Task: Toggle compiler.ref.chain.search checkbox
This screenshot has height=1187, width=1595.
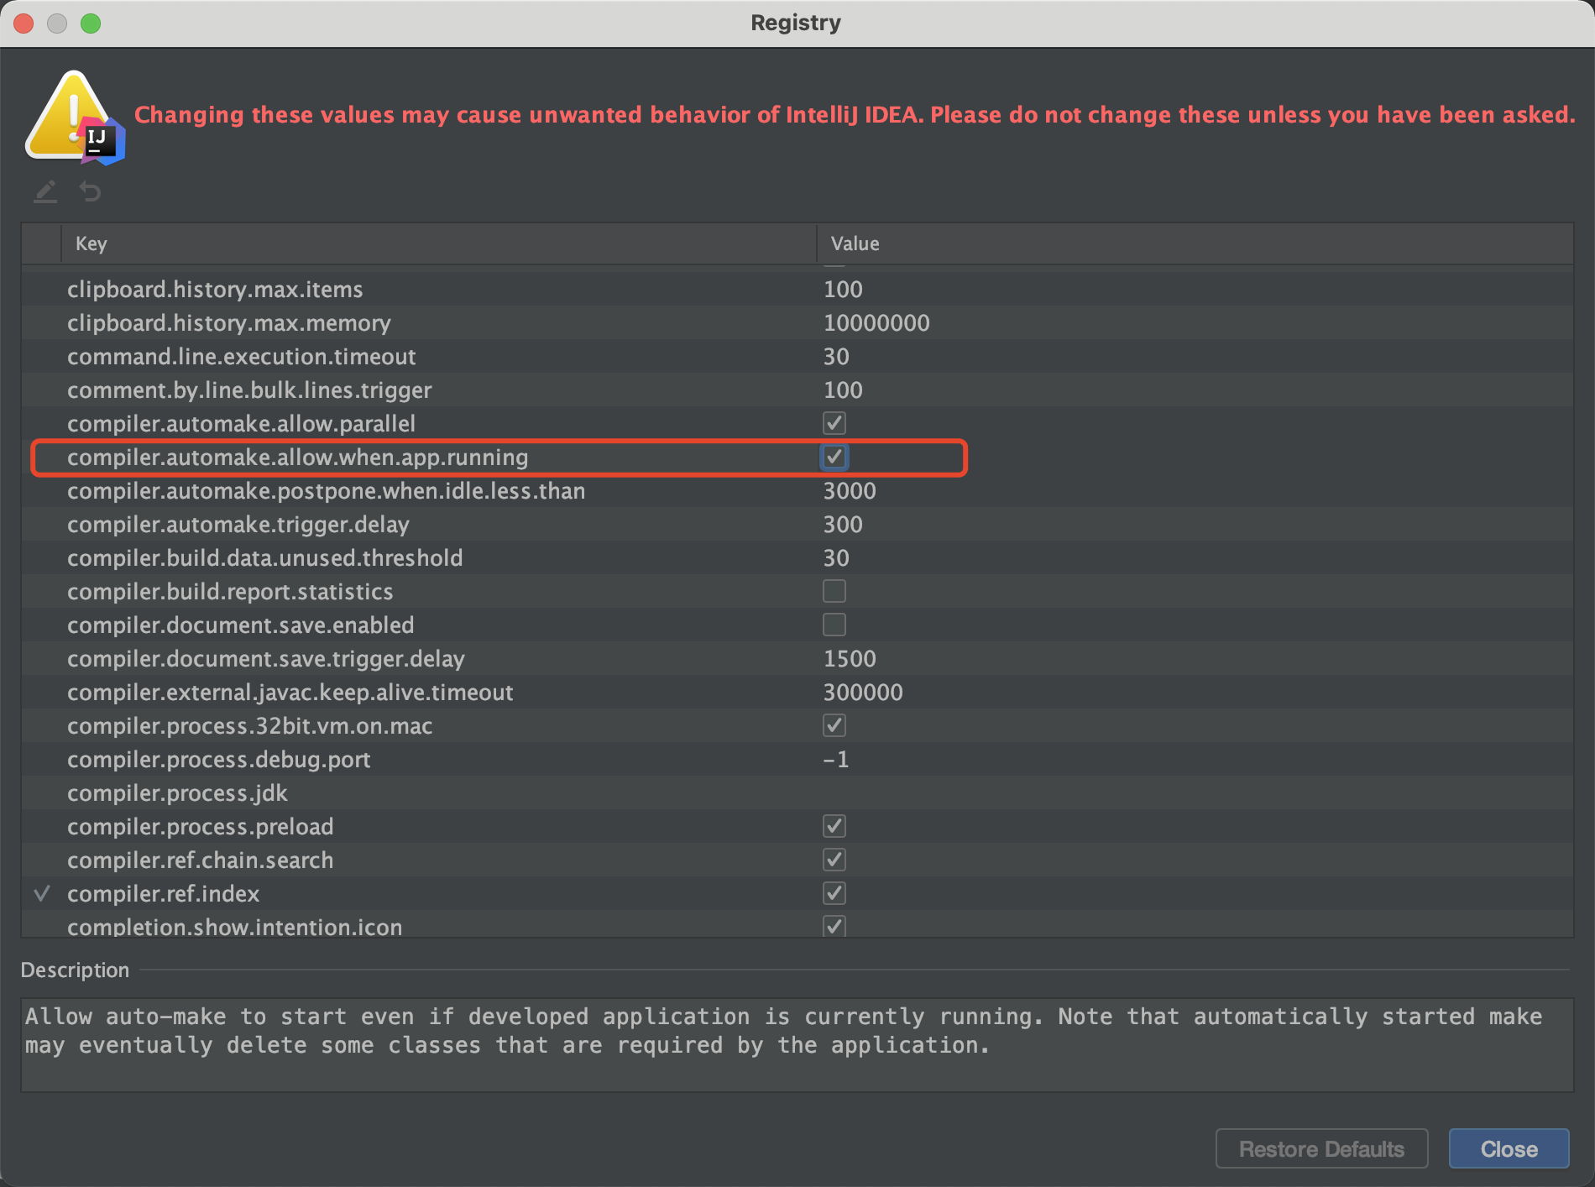Action: click(834, 860)
